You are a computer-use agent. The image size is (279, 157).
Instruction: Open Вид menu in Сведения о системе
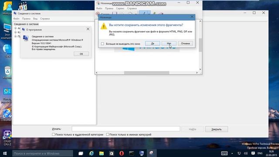35,18
